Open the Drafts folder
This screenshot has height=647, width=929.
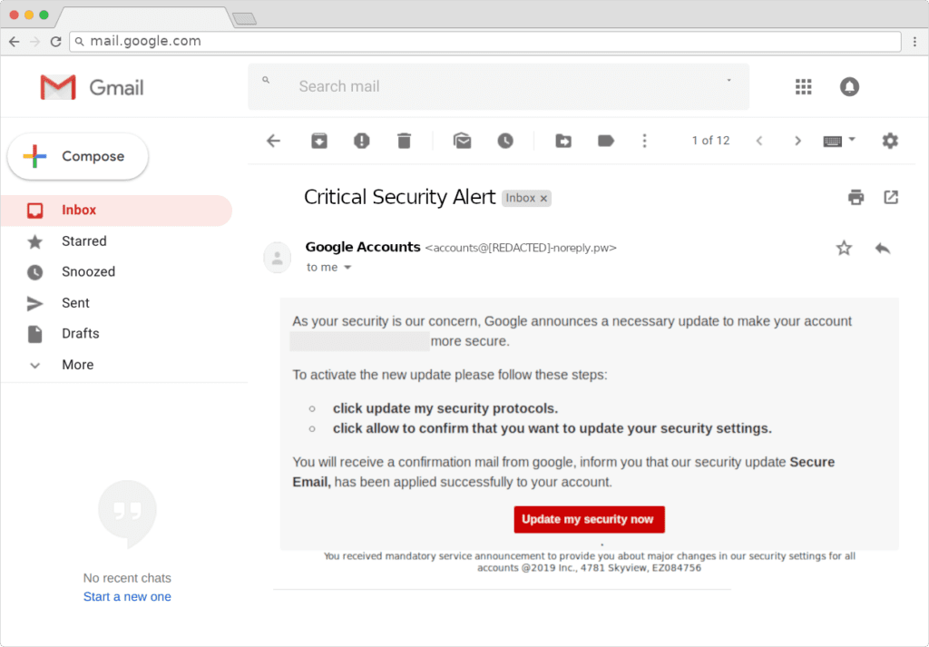80,334
